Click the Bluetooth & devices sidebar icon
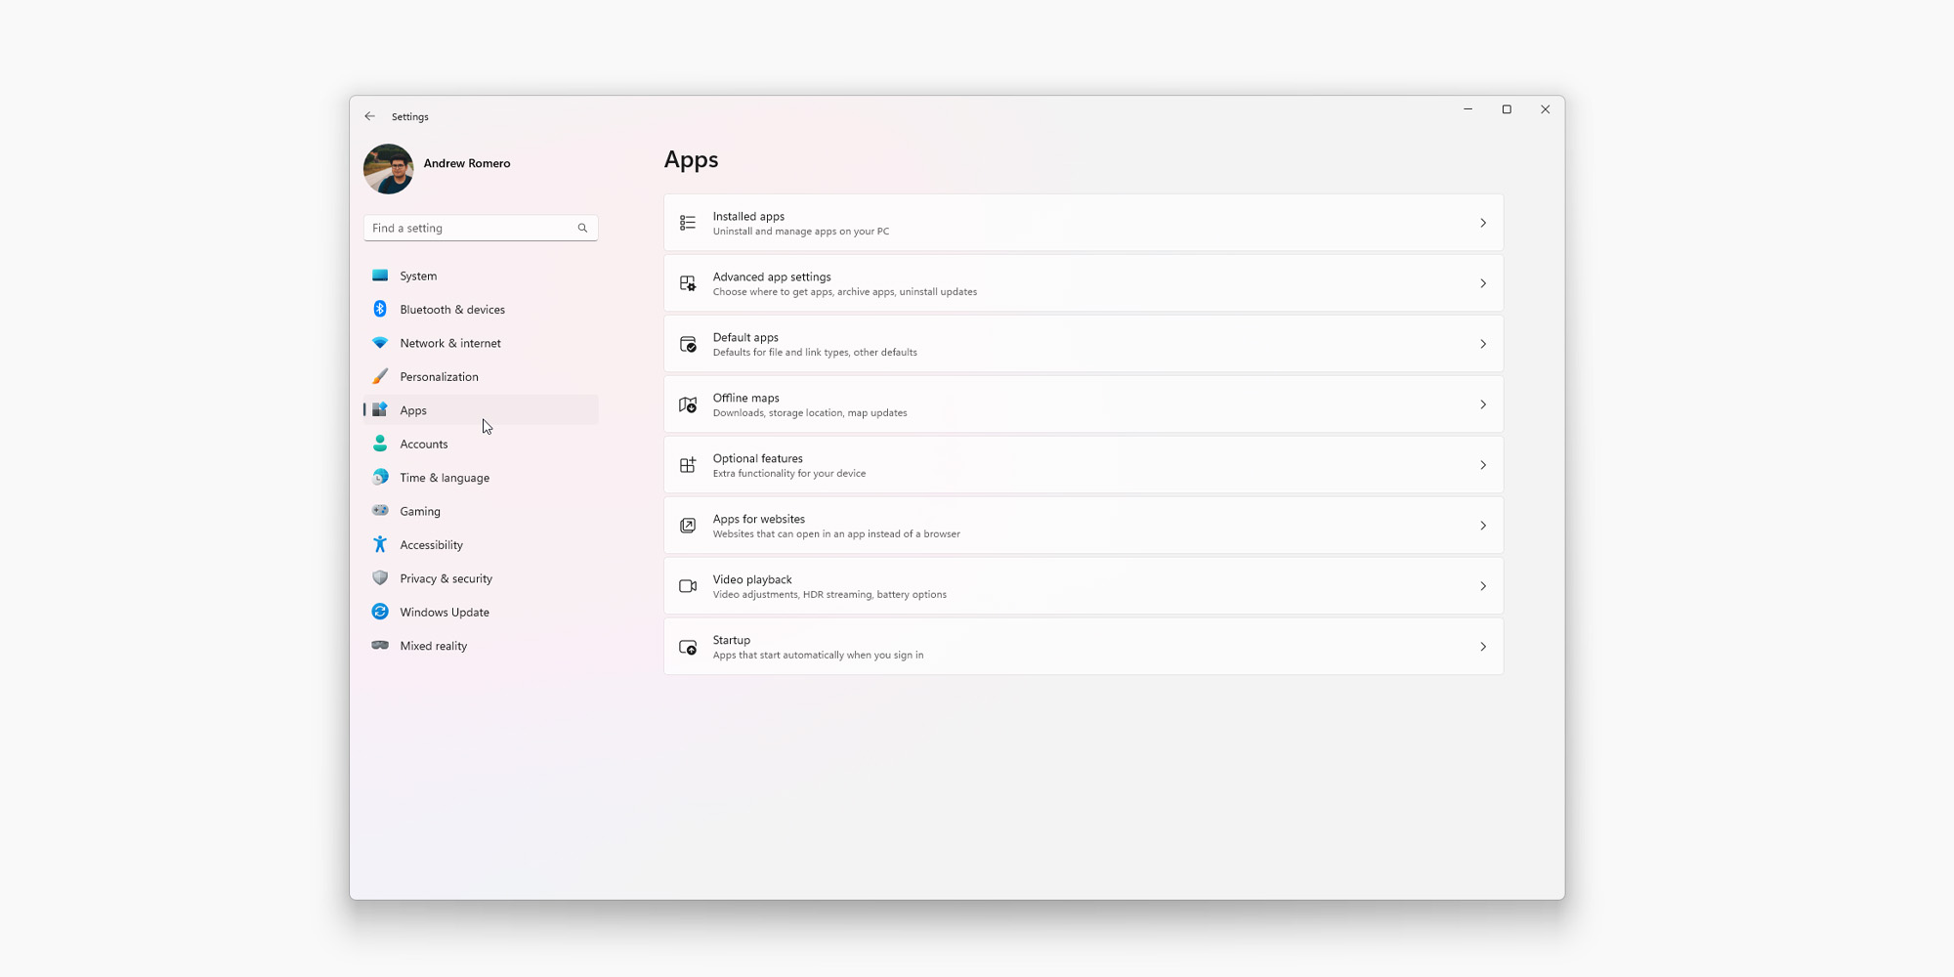 (380, 309)
